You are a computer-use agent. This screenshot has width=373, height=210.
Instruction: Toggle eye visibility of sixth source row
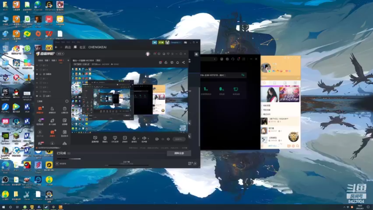coord(37,87)
